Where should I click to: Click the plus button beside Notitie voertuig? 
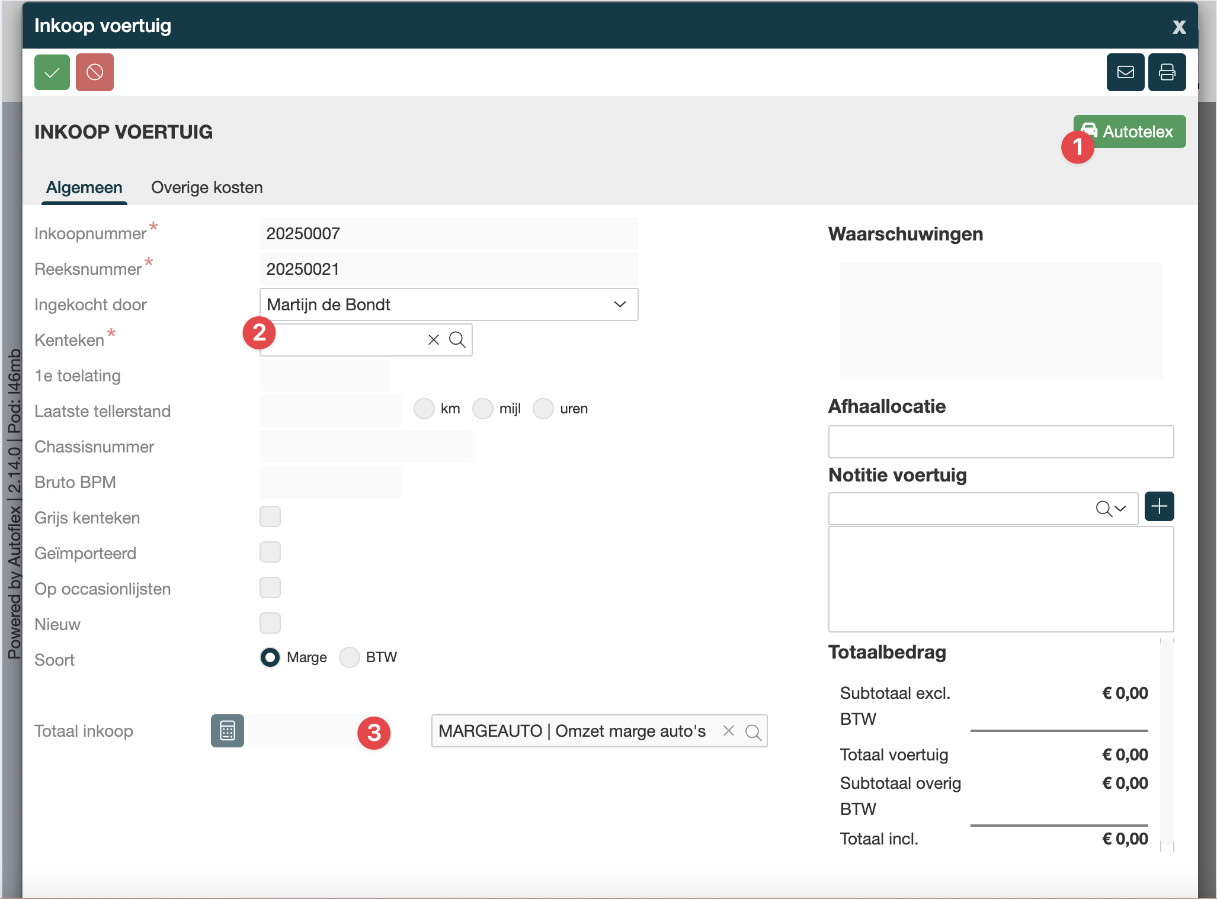pyautogui.click(x=1159, y=506)
